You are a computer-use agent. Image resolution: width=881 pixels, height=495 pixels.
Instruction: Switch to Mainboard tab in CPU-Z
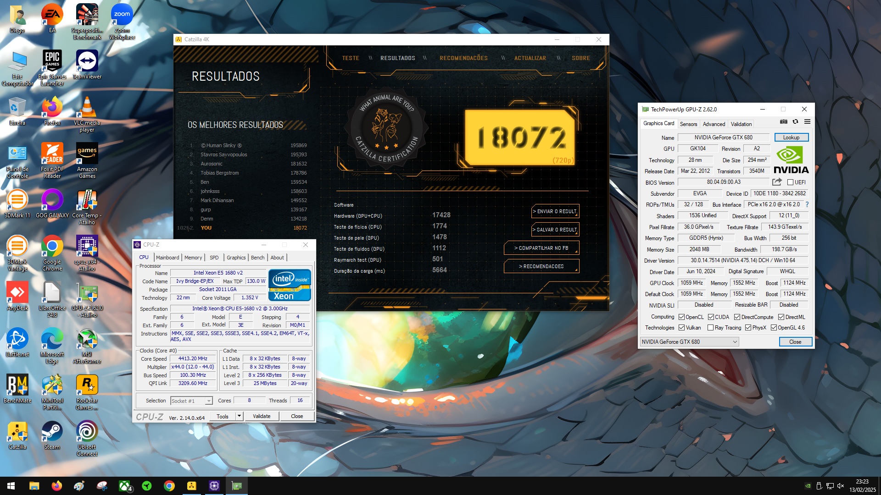167,258
